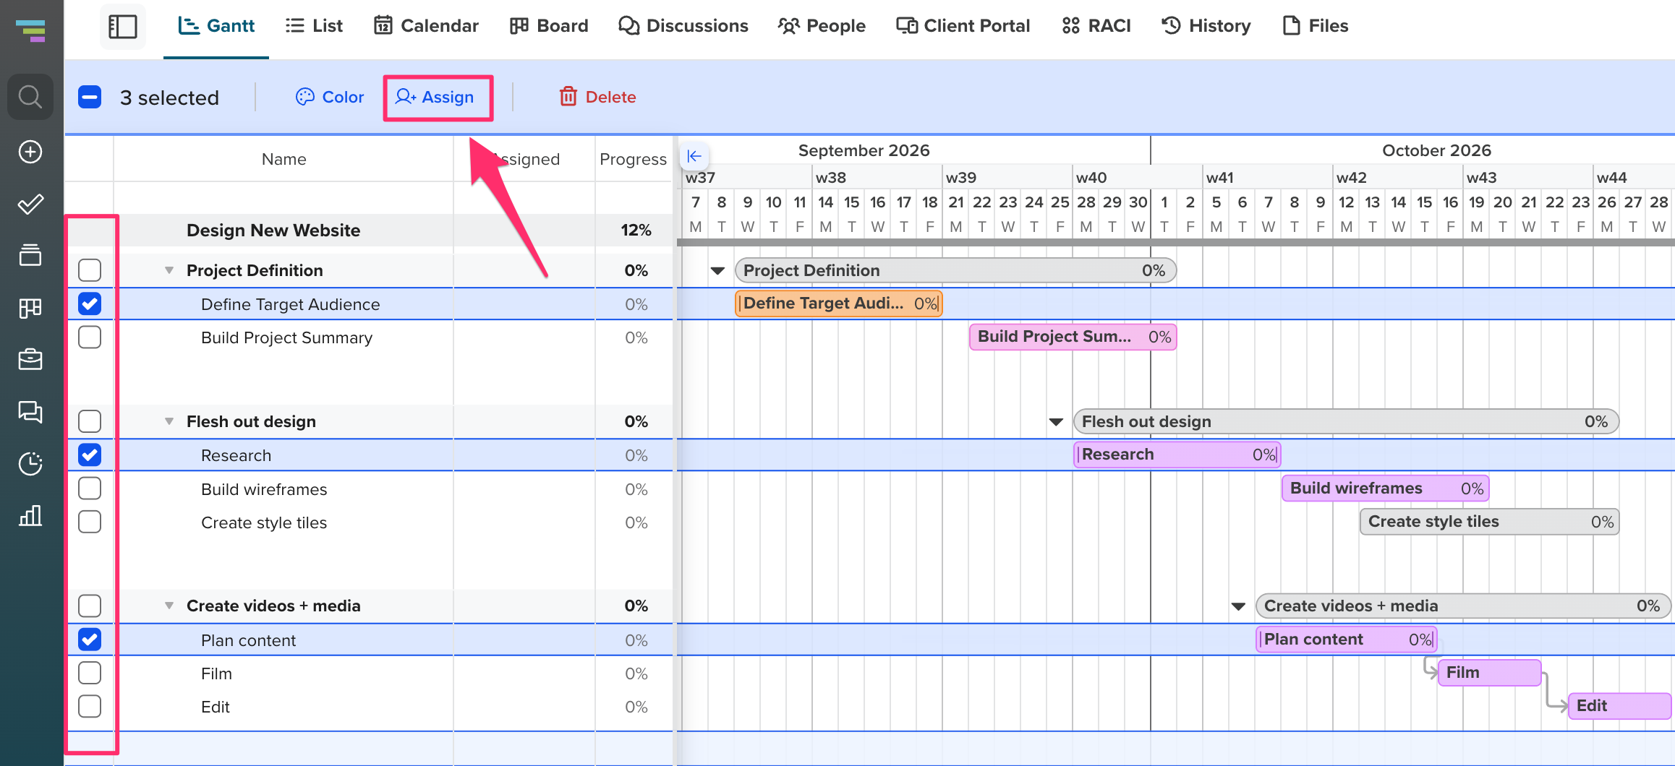Click the Name column header
Screen dimensions: 1675x766
coord(284,159)
